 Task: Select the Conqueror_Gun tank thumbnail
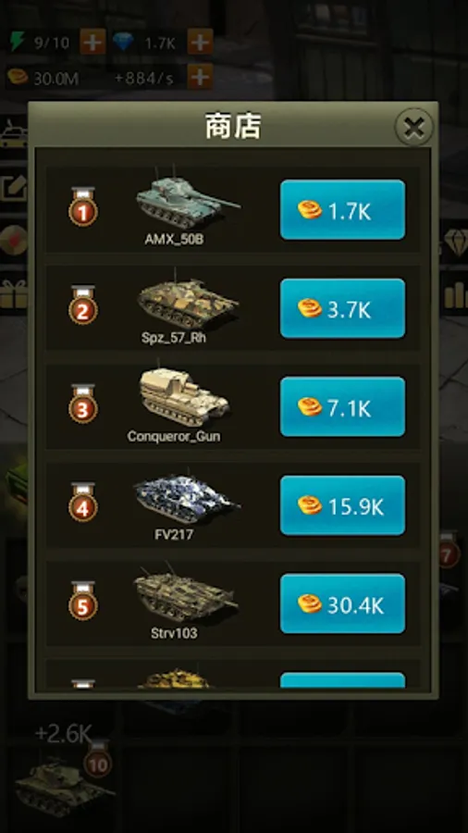coord(183,397)
